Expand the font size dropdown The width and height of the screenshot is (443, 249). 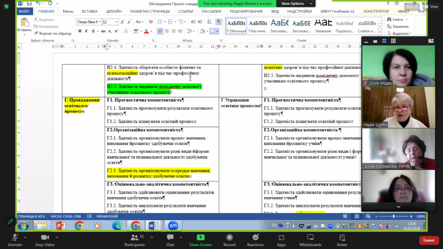tap(116, 22)
